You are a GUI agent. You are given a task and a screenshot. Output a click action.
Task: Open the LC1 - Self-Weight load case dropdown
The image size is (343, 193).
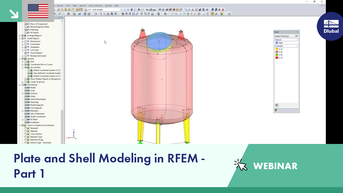pyautogui.click(x=121, y=10)
